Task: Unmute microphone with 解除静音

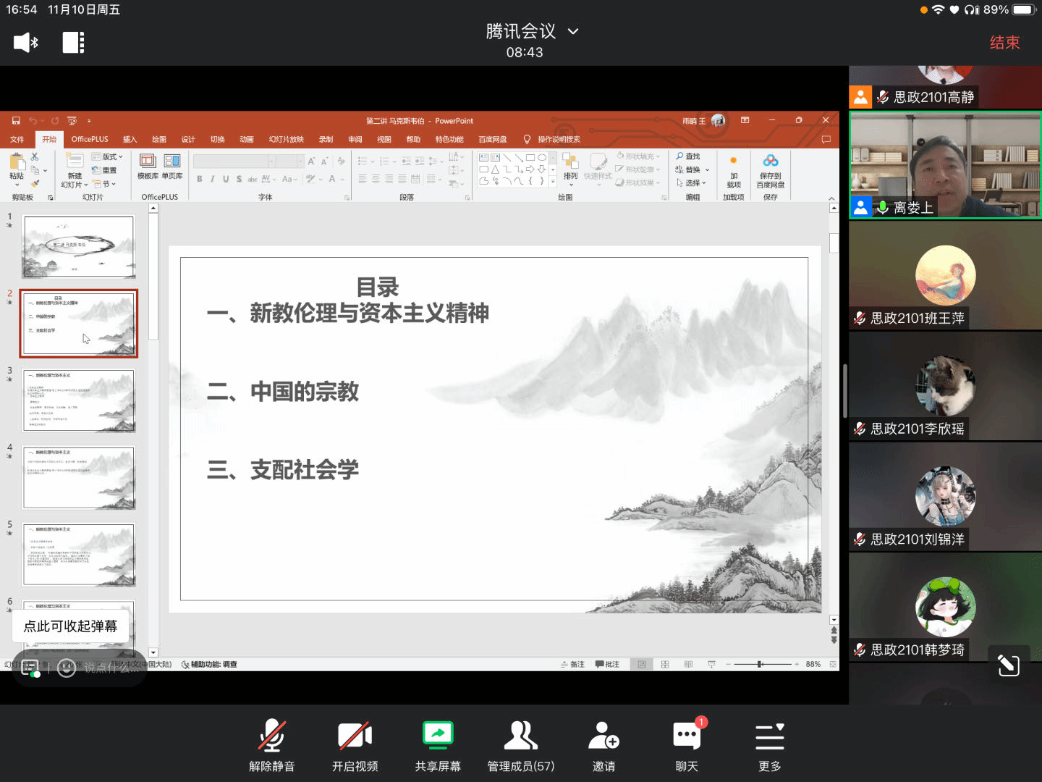Action: 272,746
